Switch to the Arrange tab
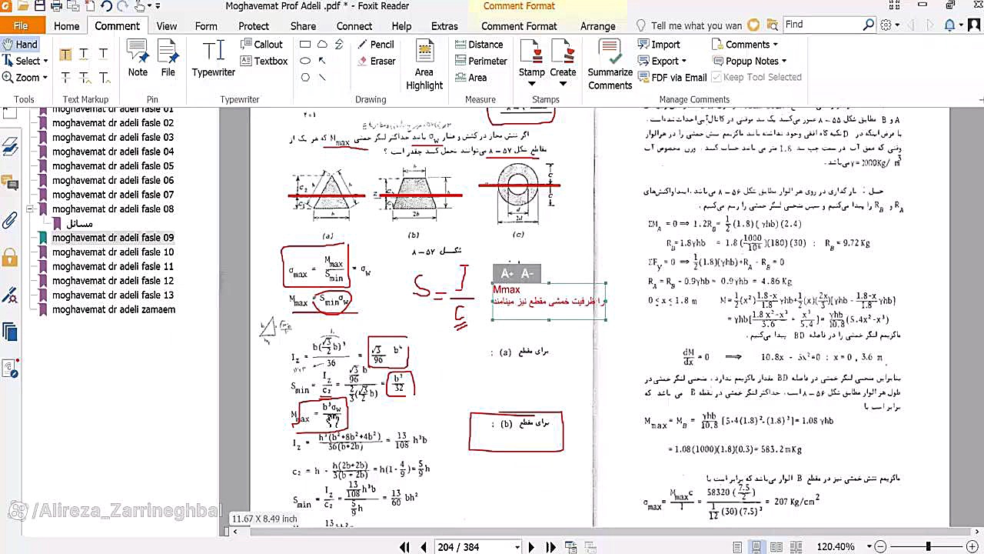Image resolution: width=984 pixels, height=554 pixels. point(598,26)
